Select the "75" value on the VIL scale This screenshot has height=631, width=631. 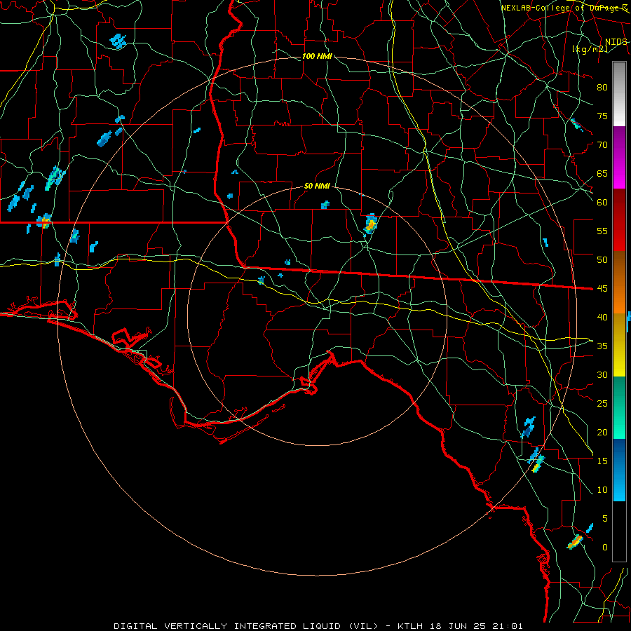[602, 116]
